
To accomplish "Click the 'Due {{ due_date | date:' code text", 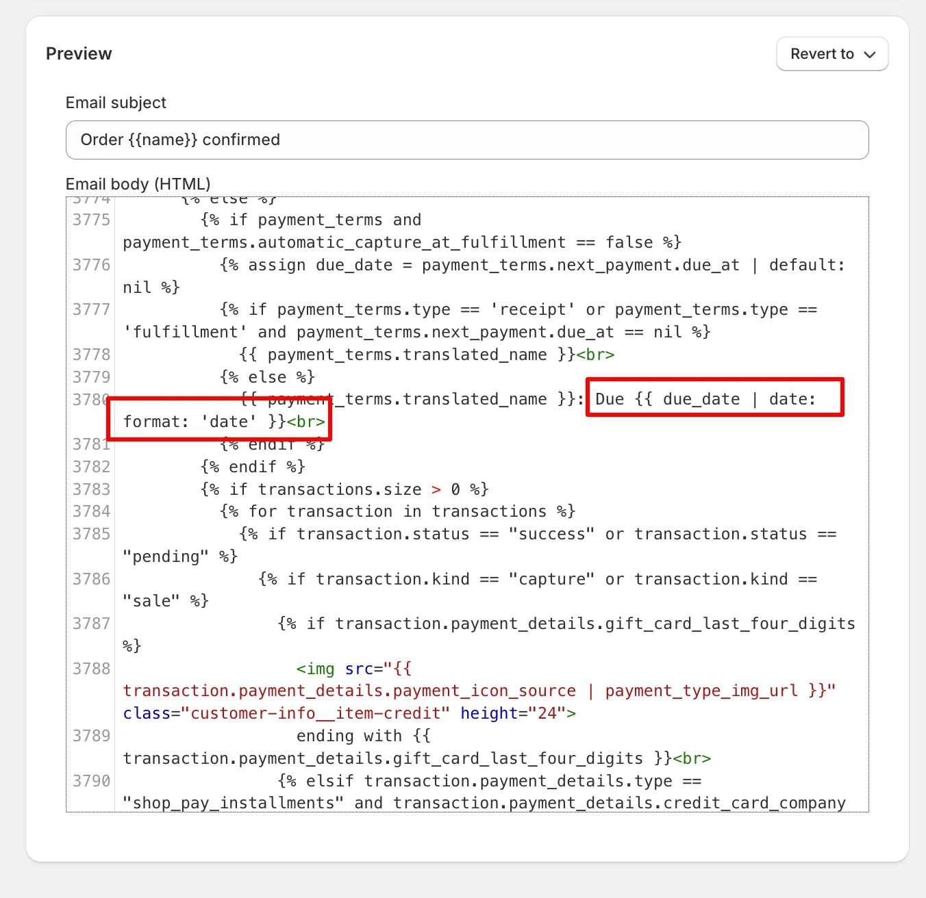I will tap(705, 399).
